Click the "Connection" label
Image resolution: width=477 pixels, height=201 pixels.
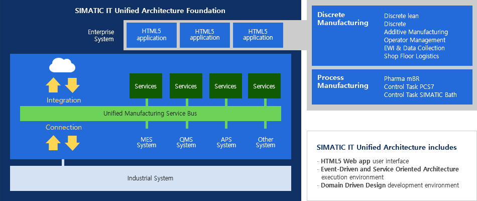click(64, 127)
